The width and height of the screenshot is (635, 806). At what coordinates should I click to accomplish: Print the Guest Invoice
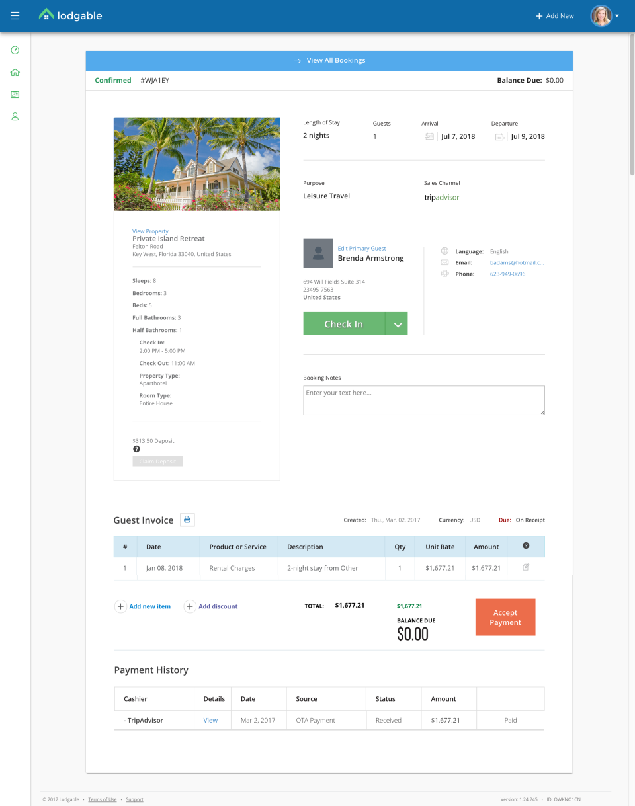pyautogui.click(x=187, y=520)
